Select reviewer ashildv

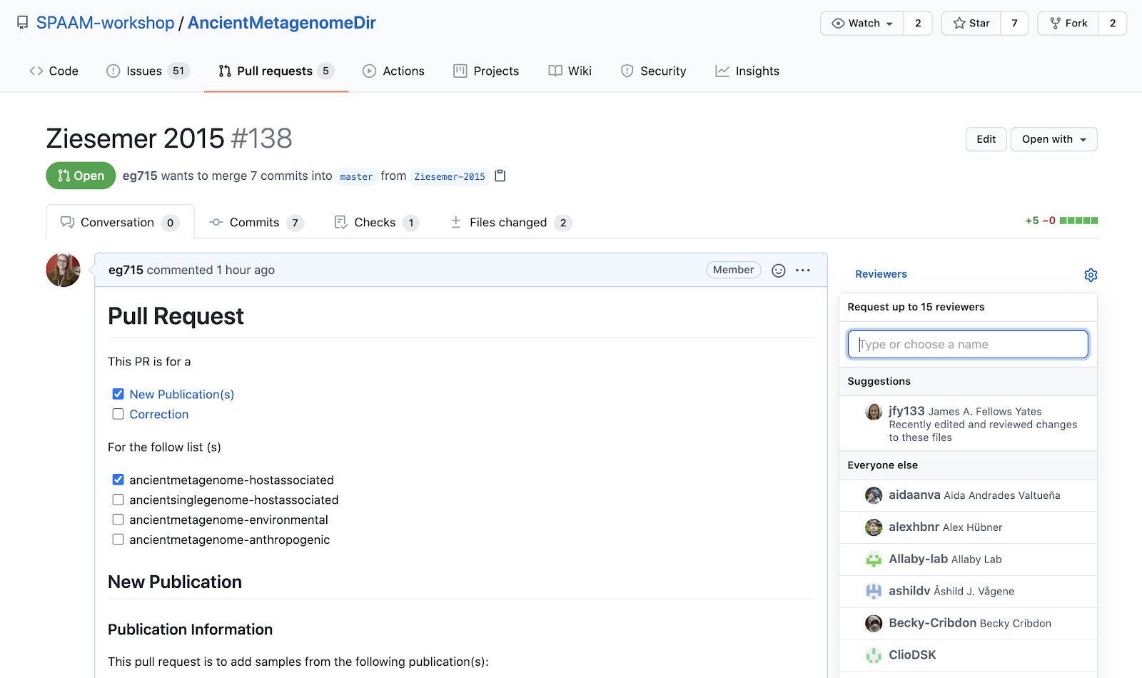click(x=968, y=591)
